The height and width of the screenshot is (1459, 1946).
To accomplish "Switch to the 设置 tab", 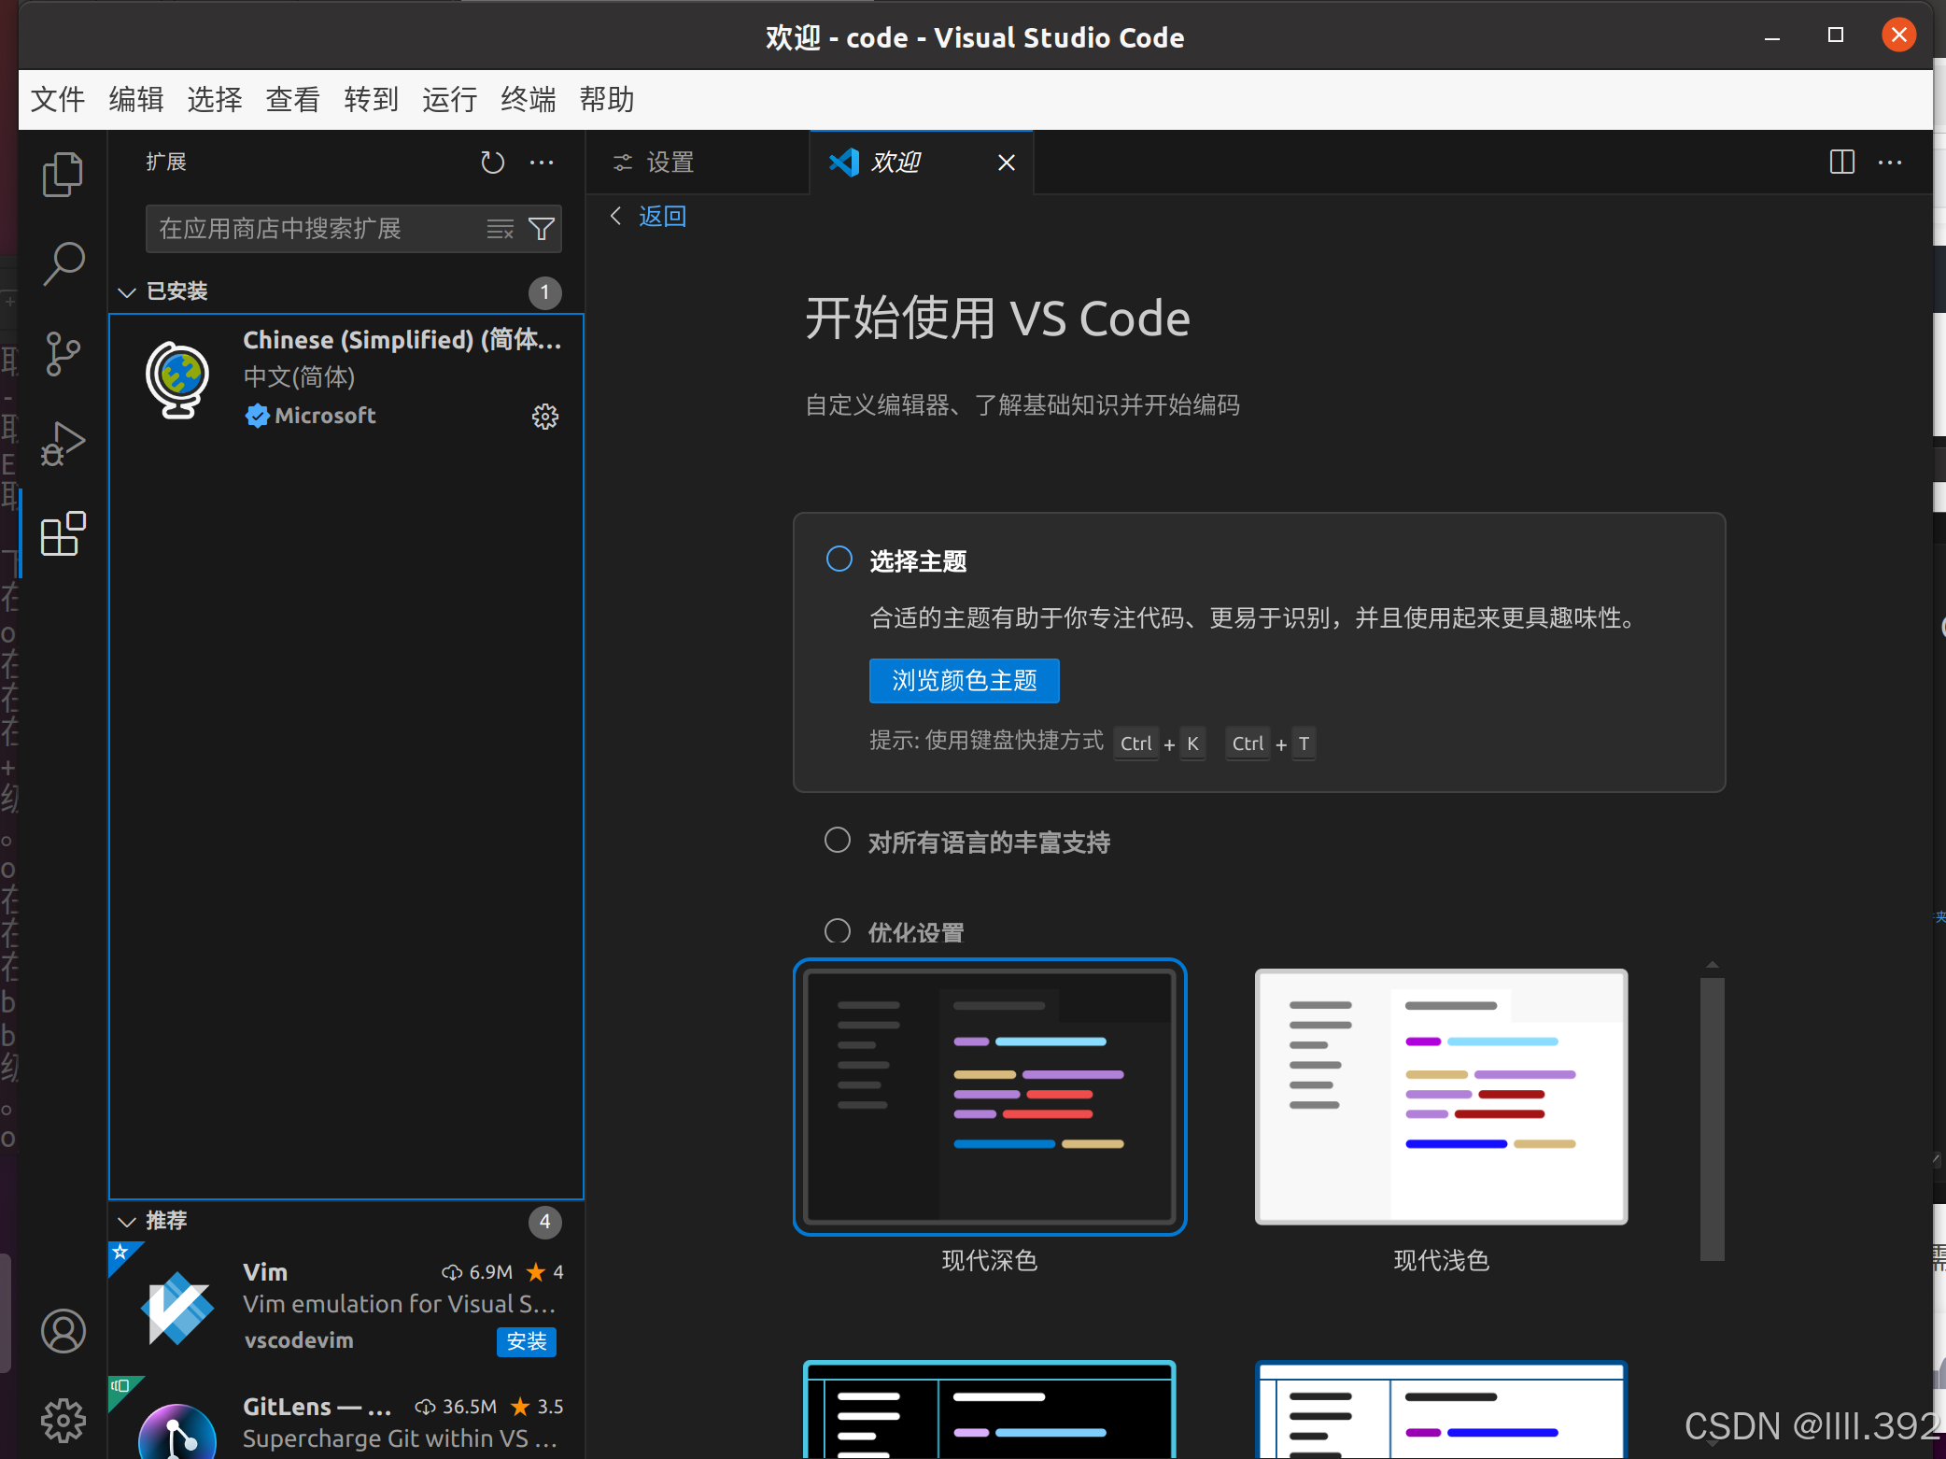I will (670, 163).
